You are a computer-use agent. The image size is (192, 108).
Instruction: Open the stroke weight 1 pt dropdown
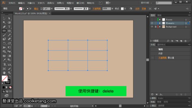click(52, 9)
